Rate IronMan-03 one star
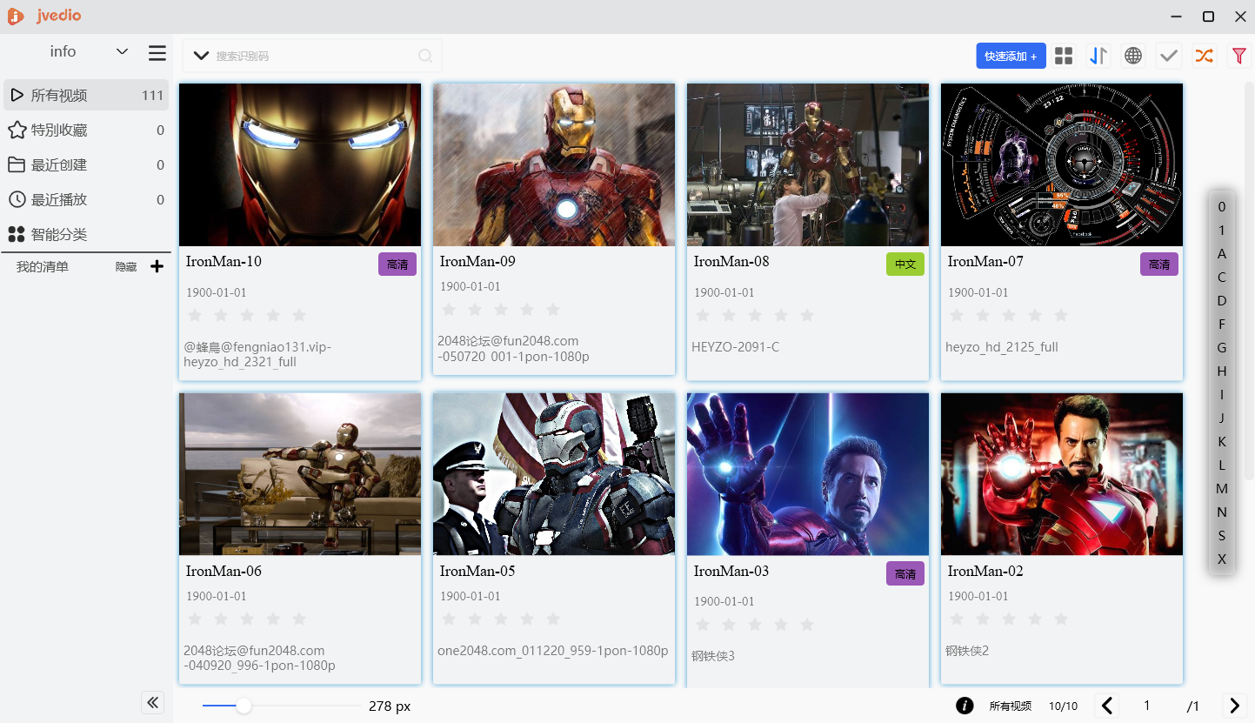Viewport: 1255px width, 723px height. coord(703,625)
